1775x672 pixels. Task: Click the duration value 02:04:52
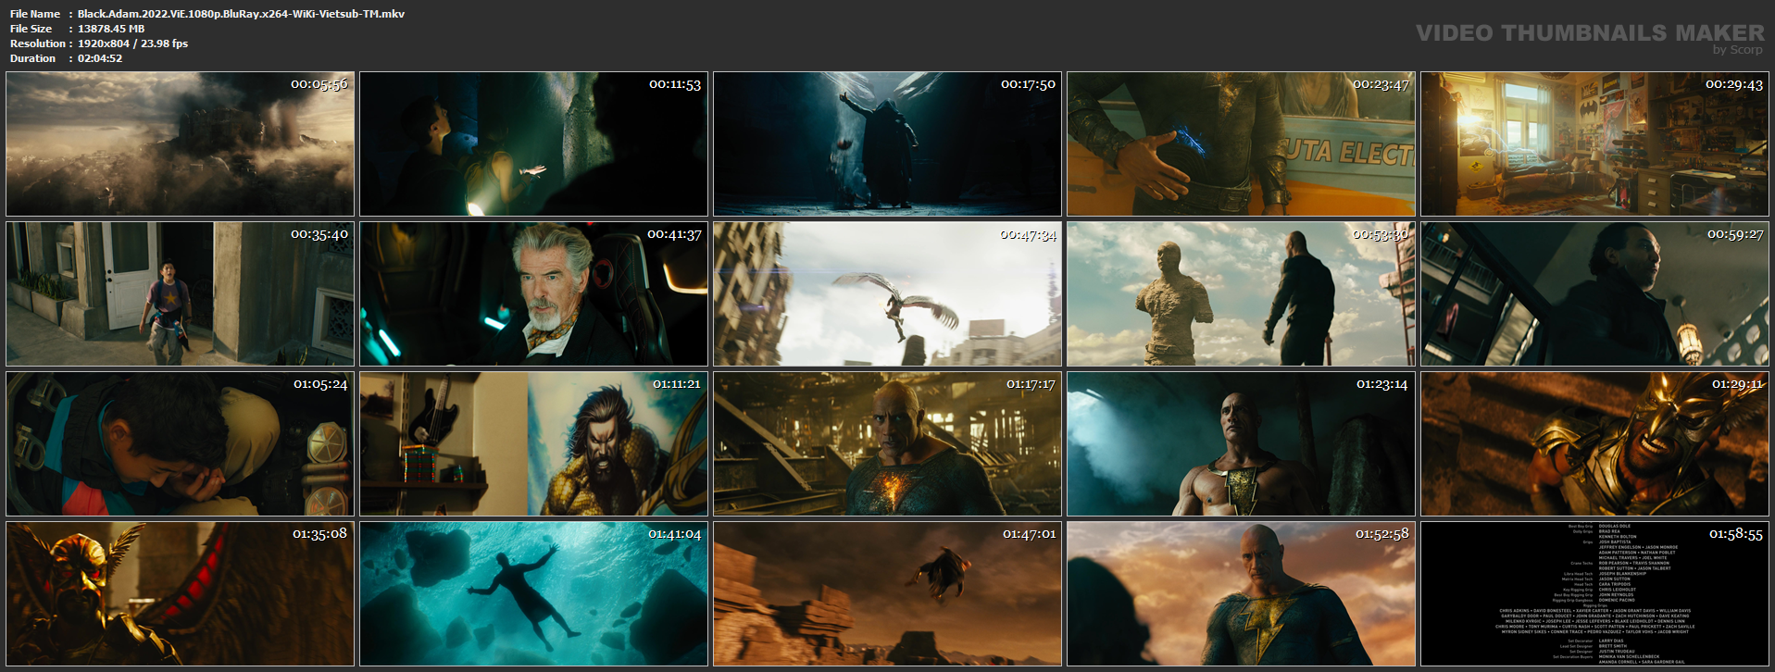tap(100, 58)
